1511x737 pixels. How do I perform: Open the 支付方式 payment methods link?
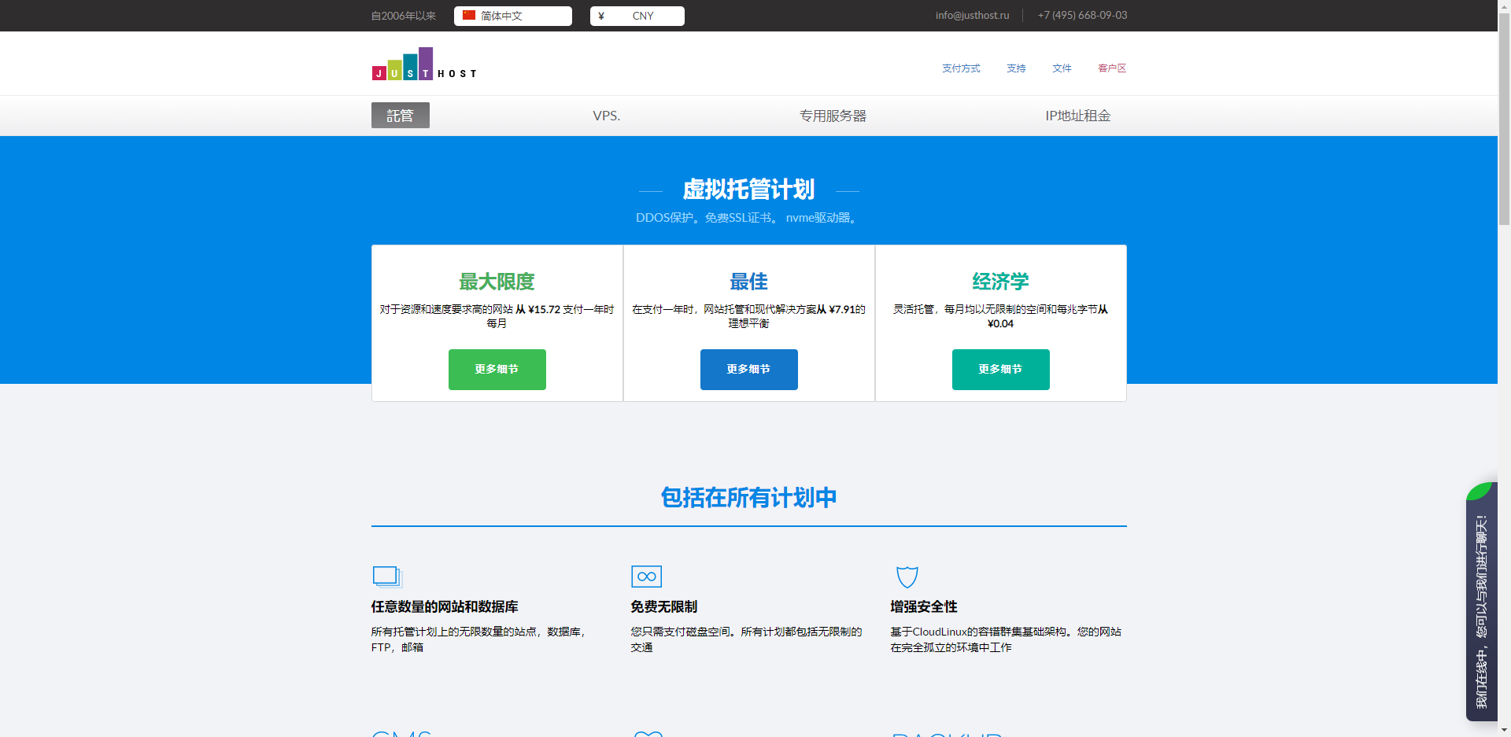(x=961, y=68)
